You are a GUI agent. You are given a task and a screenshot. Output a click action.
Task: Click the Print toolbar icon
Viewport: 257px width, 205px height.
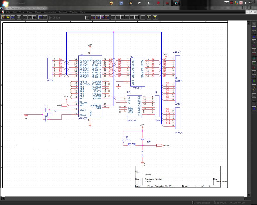19,17
